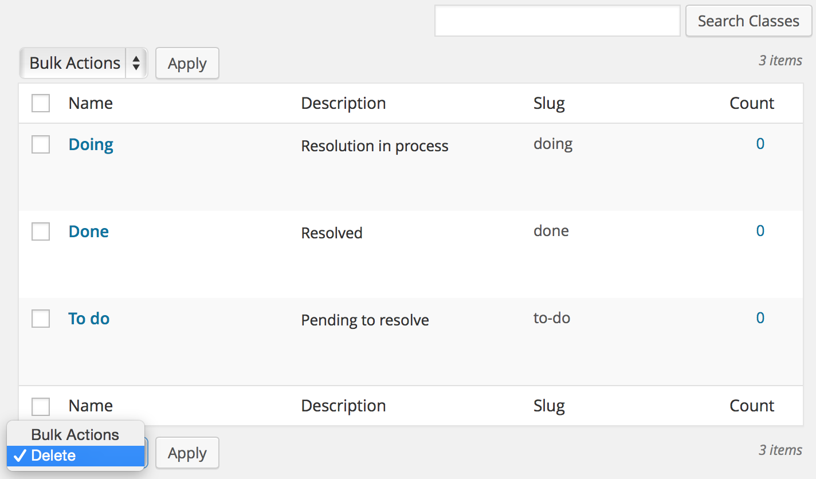Click the Search Classes button
The image size is (816, 479).
[748, 21]
